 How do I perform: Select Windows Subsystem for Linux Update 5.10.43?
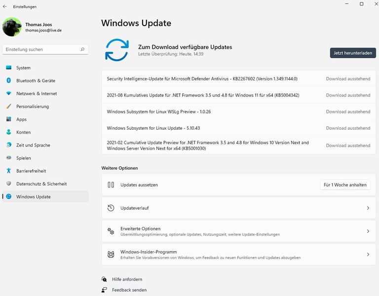click(x=238, y=128)
